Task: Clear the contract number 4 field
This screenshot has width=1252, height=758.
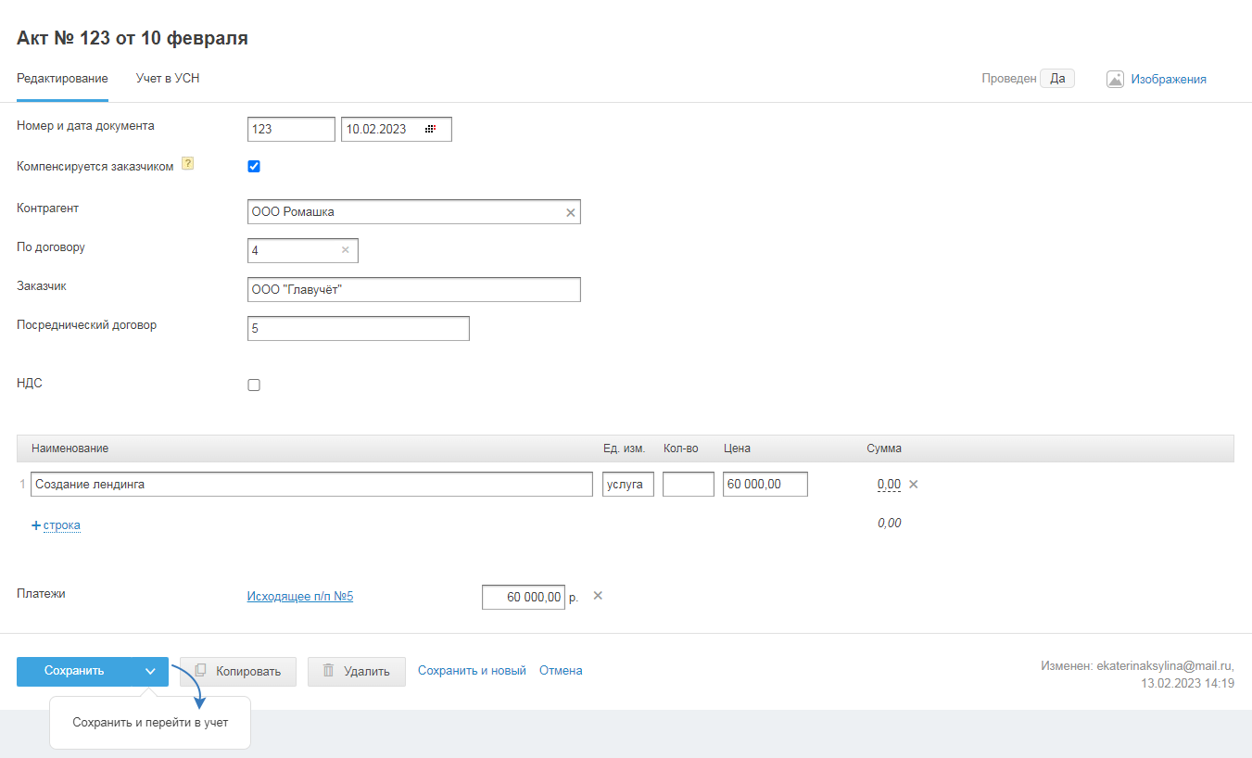Action: (346, 249)
